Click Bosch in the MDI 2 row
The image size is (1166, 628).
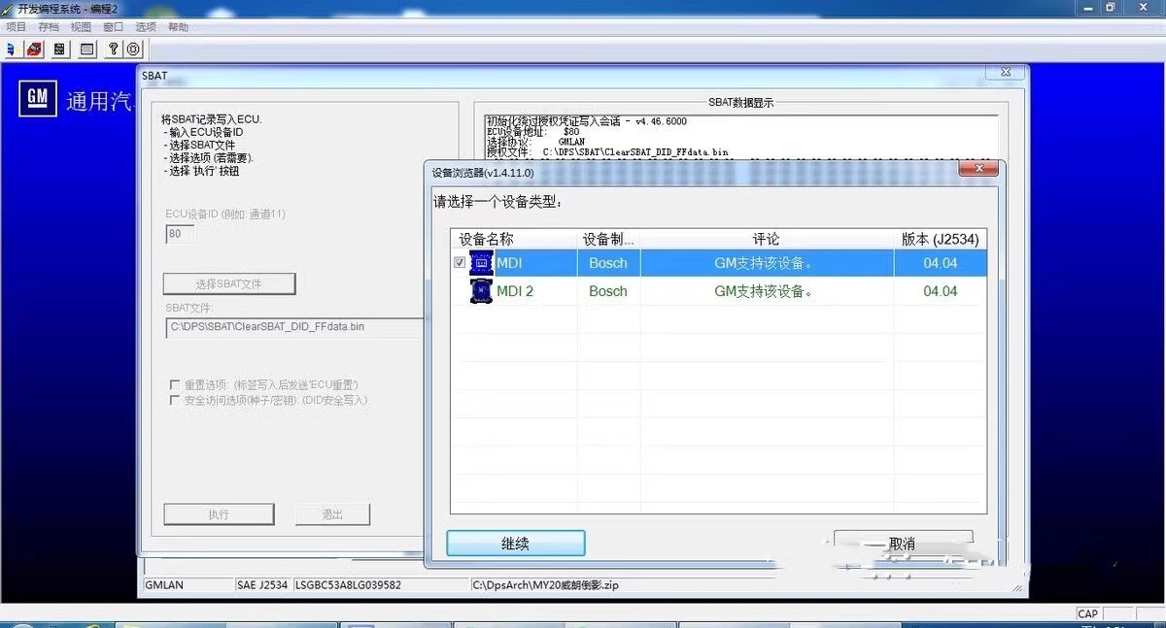(608, 291)
